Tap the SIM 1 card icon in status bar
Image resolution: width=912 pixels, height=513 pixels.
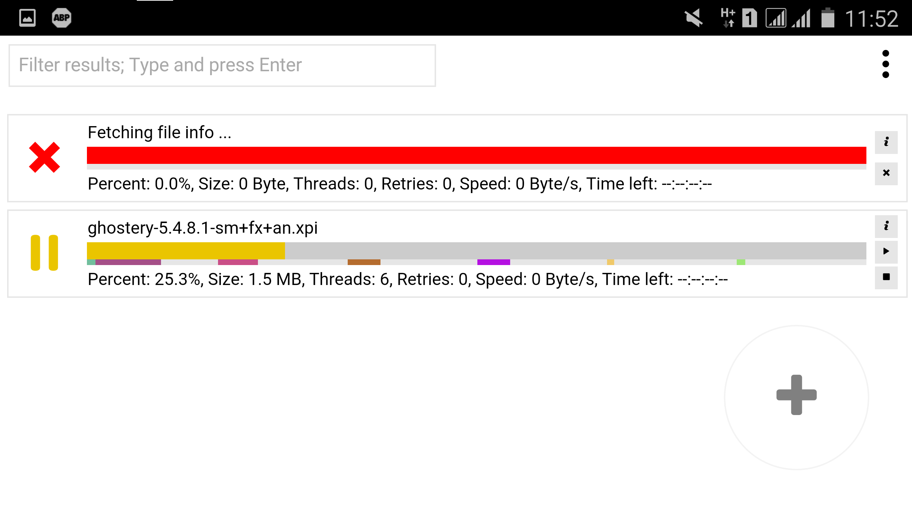[x=750, y=18]
